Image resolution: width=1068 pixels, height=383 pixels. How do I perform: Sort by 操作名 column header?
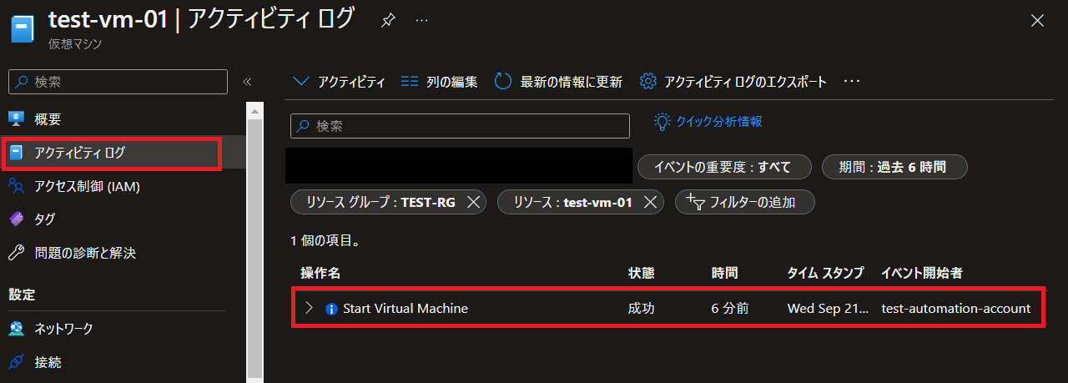[x=320, y=273]
